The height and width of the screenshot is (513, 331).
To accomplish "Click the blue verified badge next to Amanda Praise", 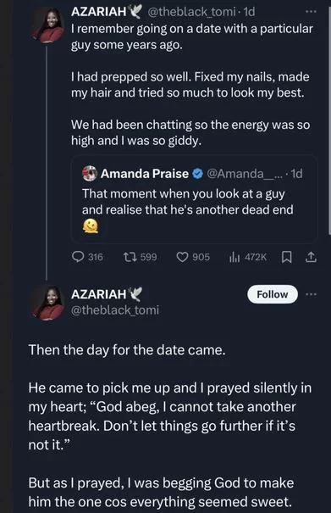I will tap(197, 174).
